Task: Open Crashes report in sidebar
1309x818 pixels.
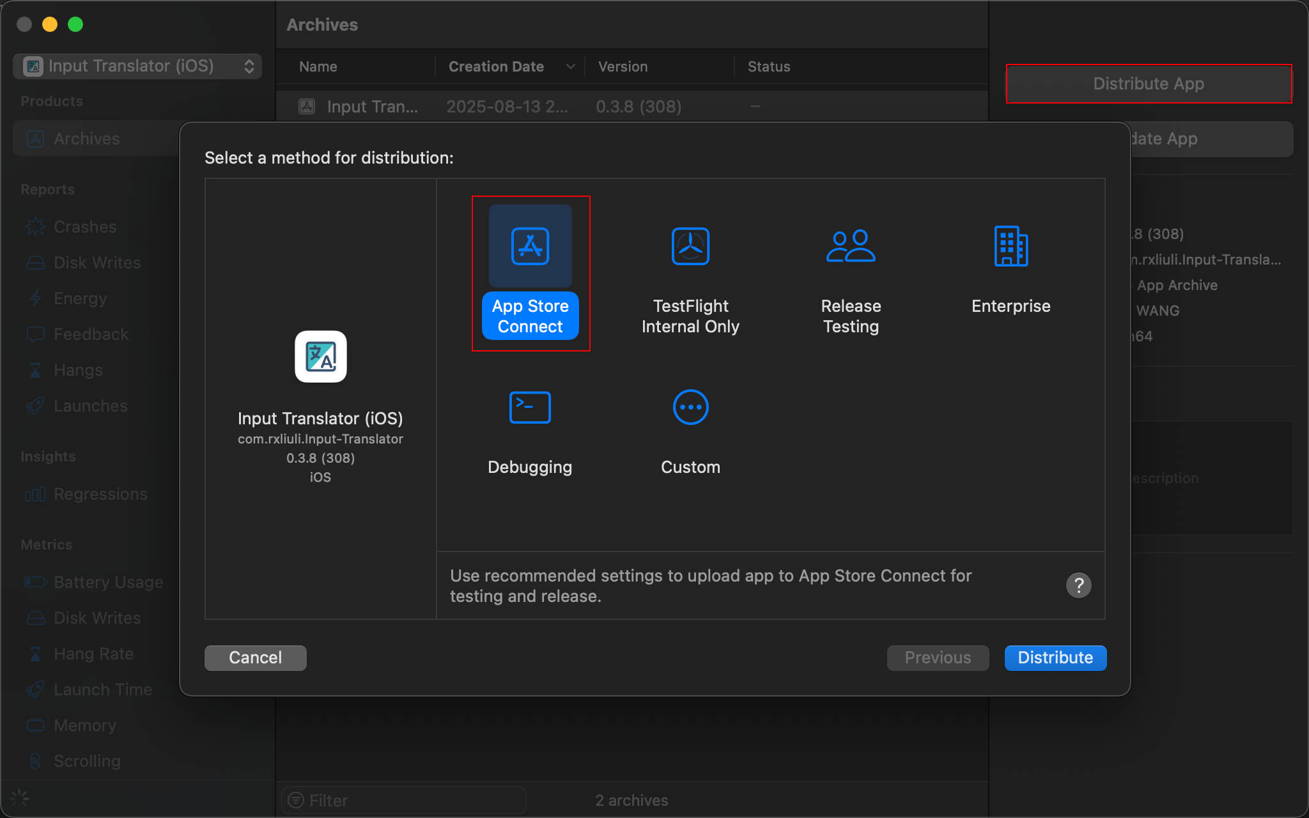Action: click(x=85, y=227)
